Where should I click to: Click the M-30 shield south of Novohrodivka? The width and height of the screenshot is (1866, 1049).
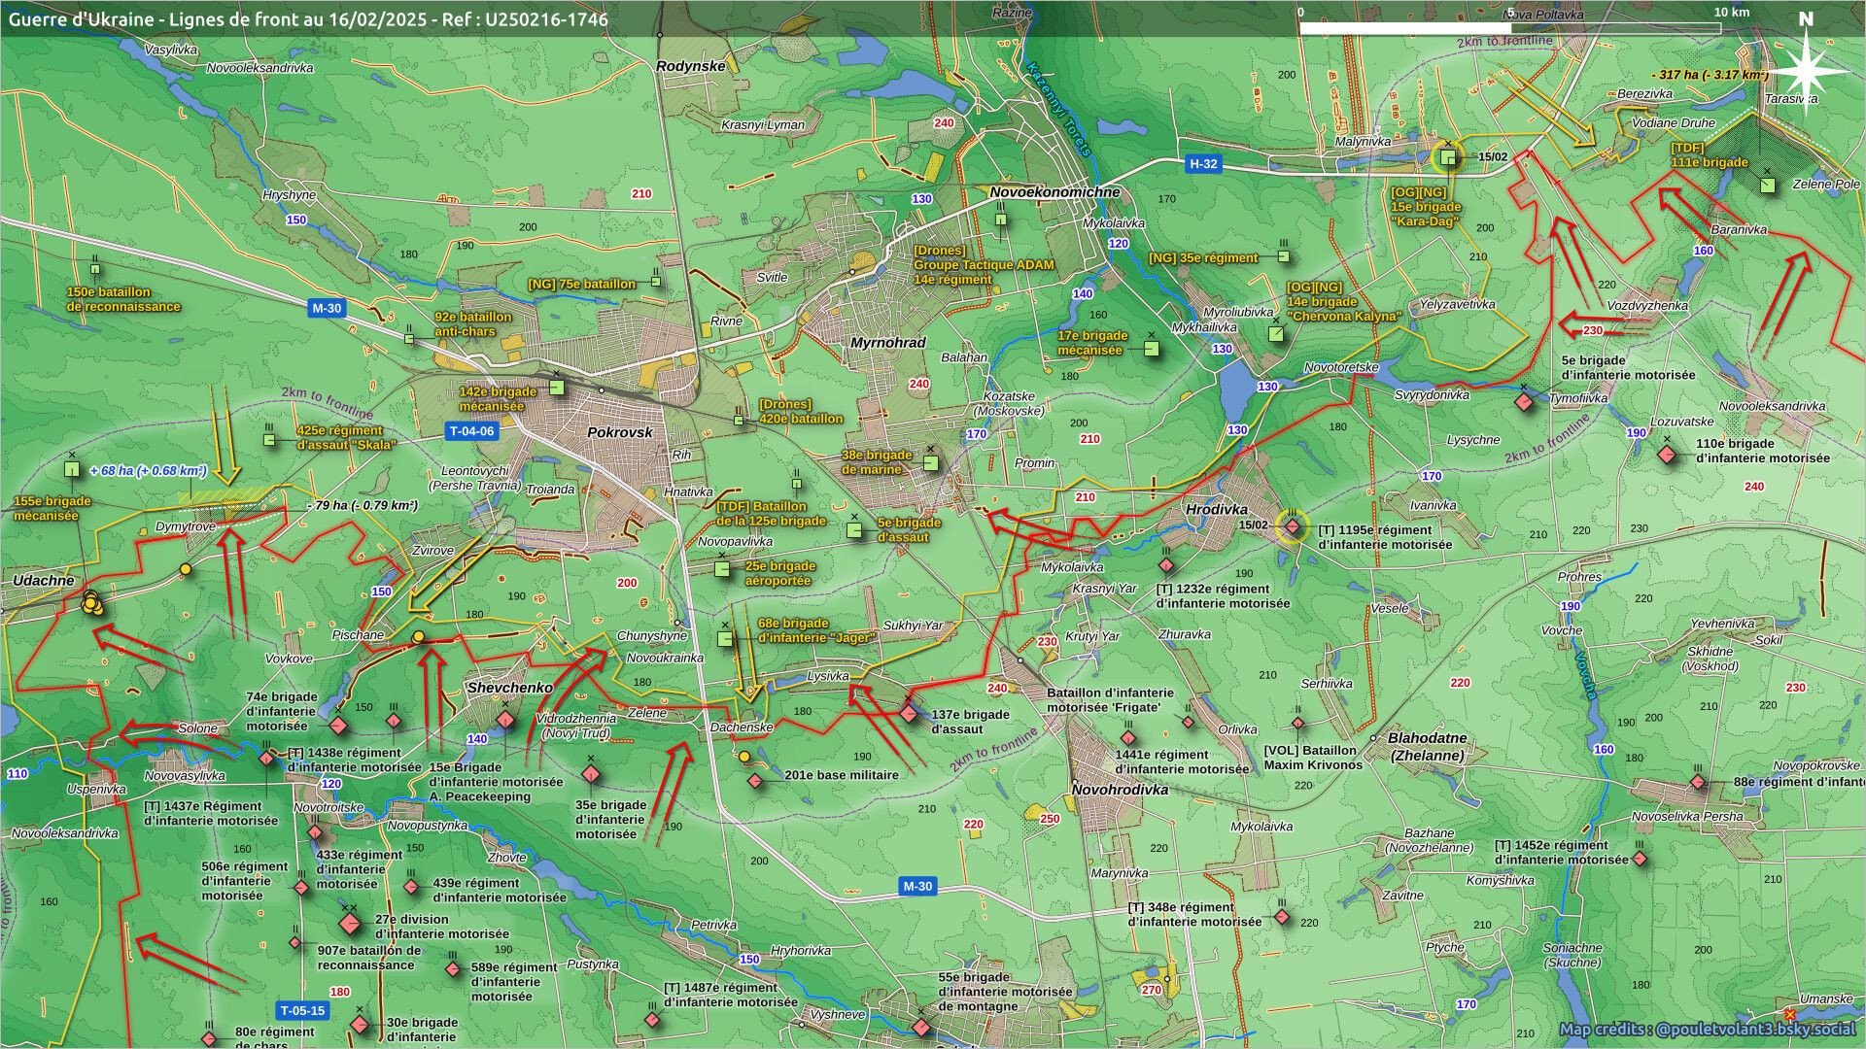tap(917, 886)
